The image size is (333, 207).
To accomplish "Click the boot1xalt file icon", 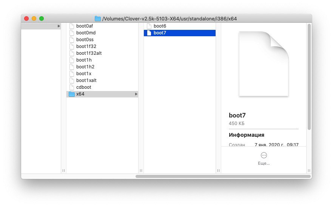I will pyautogui.click(x=72, y=80).
